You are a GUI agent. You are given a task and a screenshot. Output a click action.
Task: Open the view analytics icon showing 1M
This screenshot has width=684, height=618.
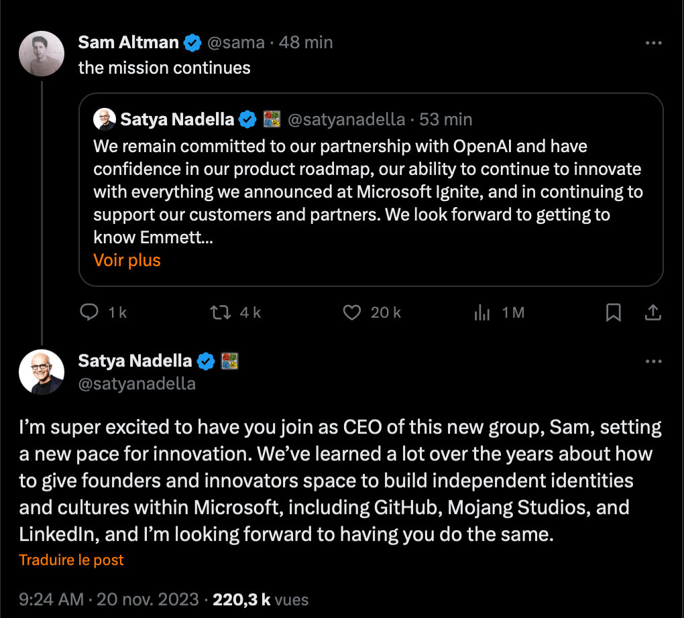pos(481,312)
